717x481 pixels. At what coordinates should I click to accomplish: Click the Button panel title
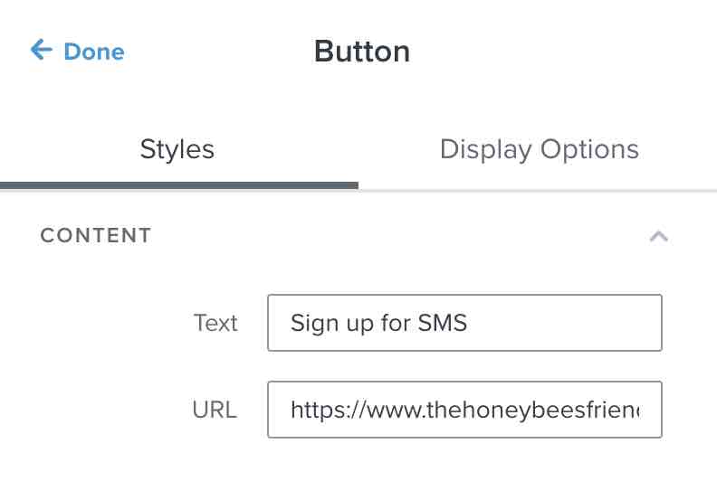click(362, 51)
